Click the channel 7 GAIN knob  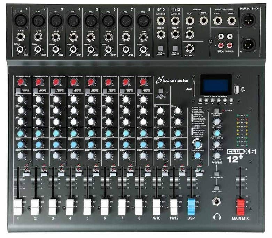coord(126,49)
